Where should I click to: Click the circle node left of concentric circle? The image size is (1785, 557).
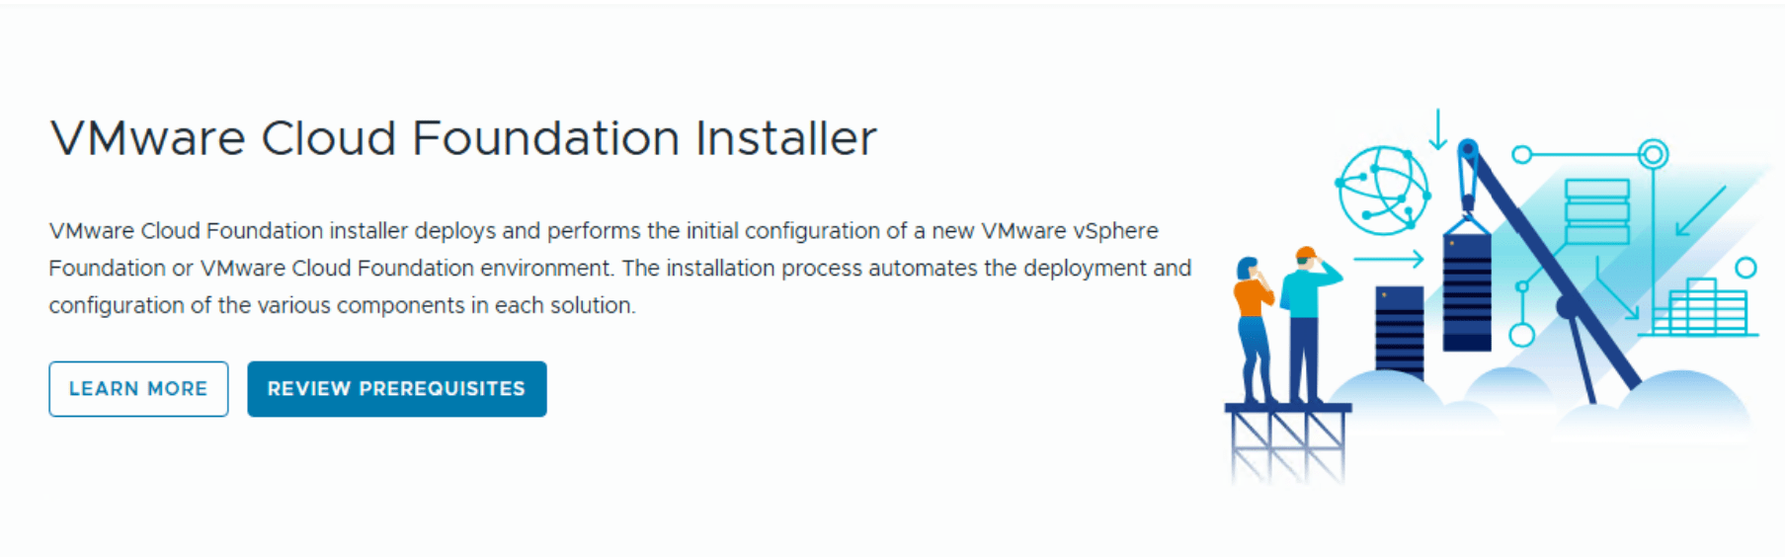tap(1522, 154)
